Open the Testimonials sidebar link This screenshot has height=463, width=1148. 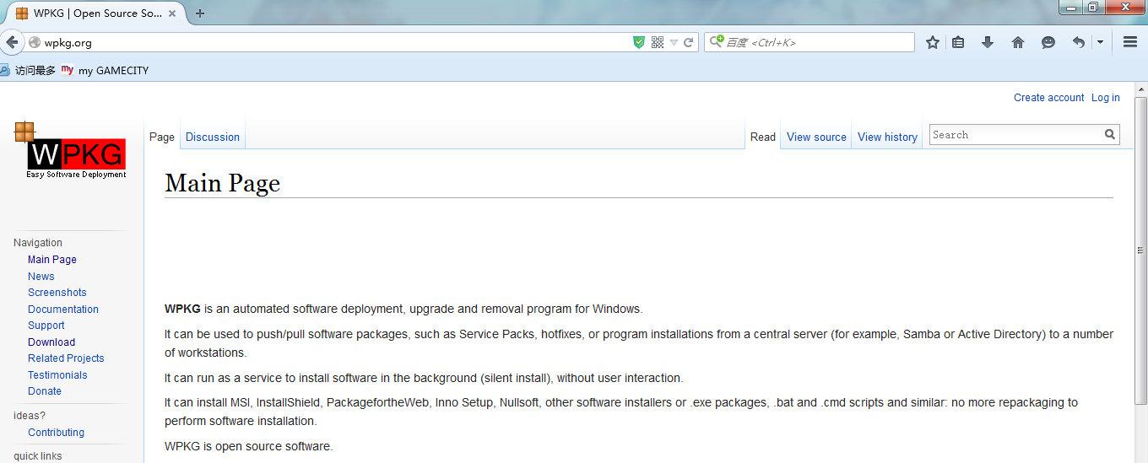pos(57,374)
